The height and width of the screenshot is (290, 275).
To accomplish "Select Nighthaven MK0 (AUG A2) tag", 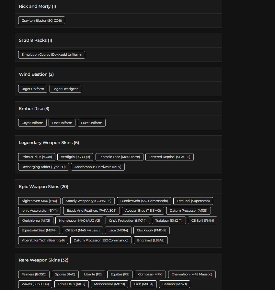I will pos(79,220).
